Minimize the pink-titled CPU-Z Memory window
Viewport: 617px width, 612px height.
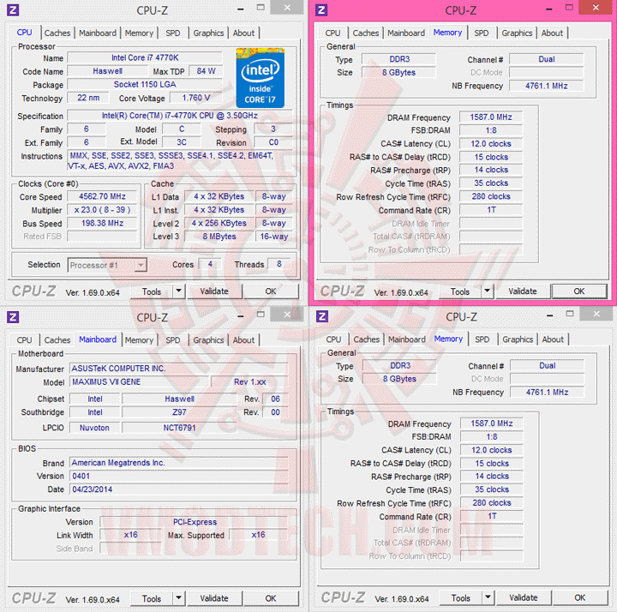[549, 9]
